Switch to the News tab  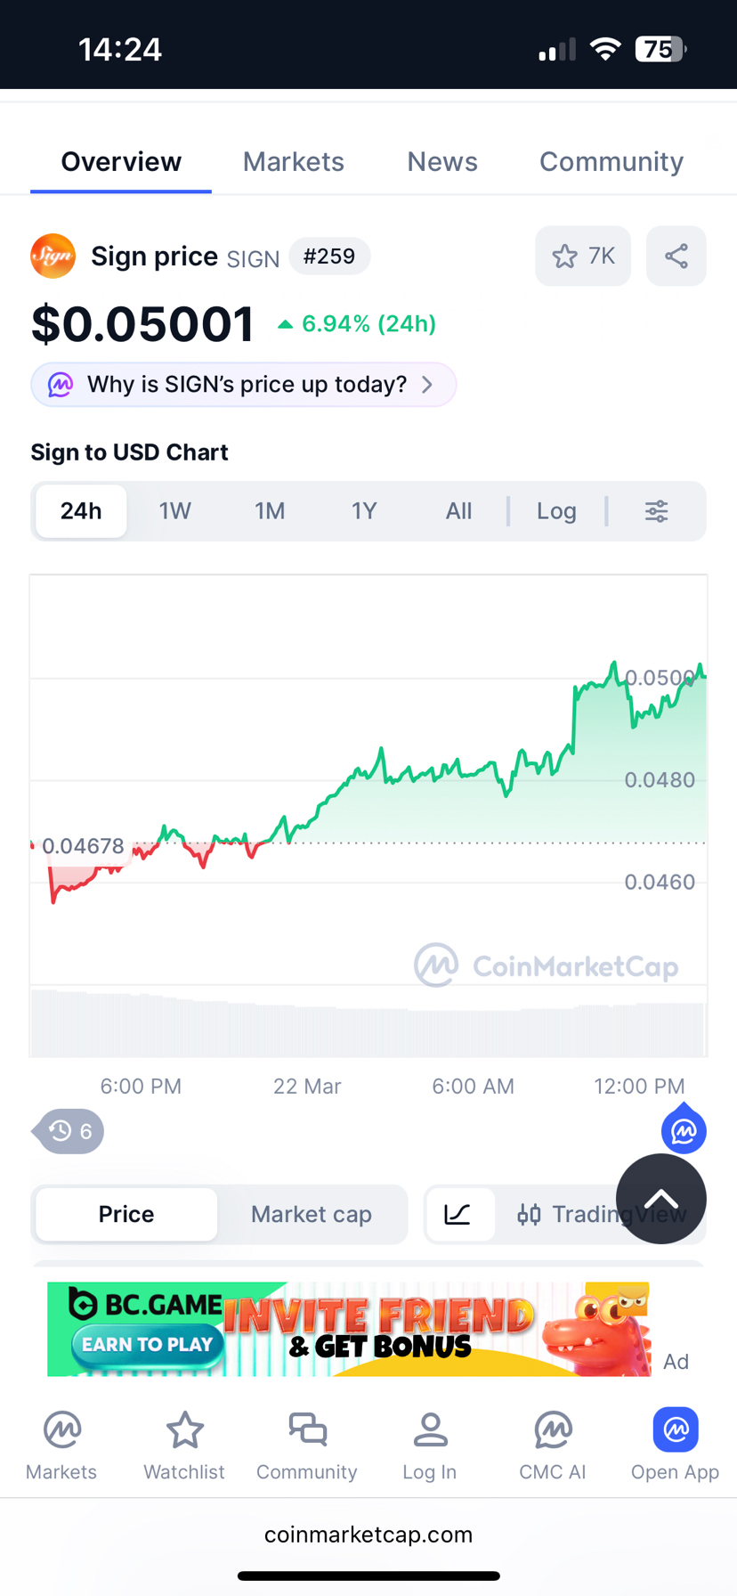[x=442, y=162]
